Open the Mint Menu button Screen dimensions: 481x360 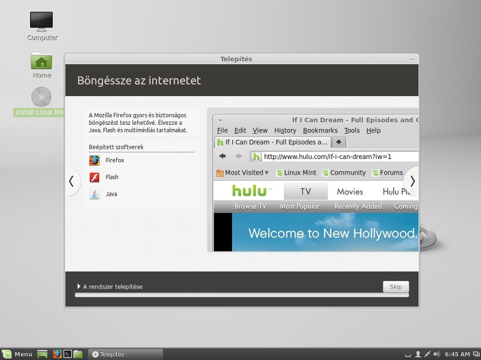coord(17,354)
